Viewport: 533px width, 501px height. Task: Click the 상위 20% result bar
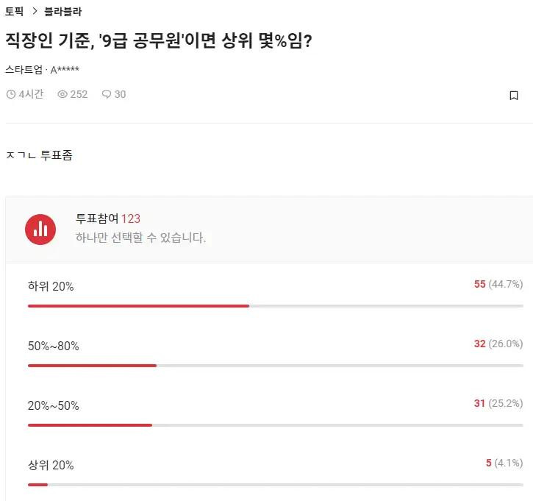(x=38, y=484)
